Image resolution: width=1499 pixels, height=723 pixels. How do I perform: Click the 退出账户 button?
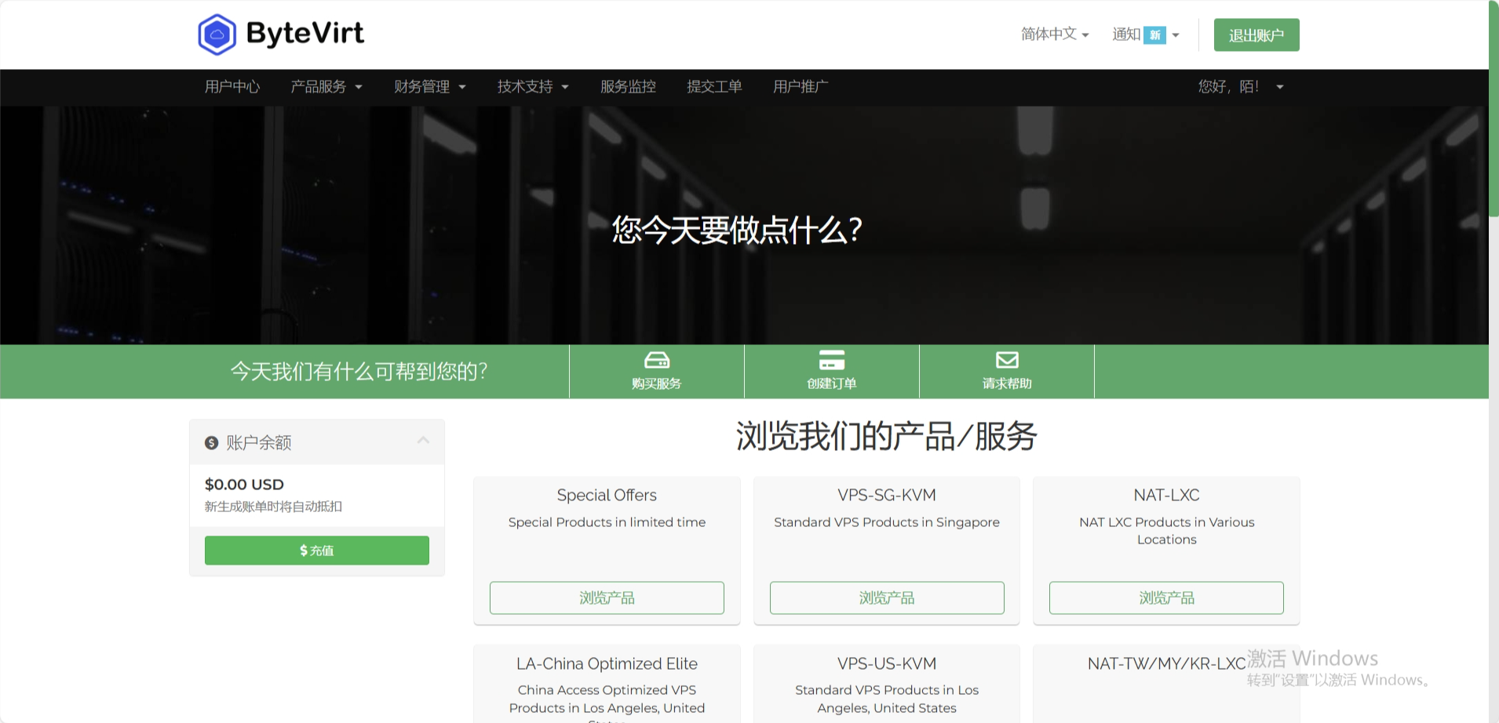tap(1255, 34)
